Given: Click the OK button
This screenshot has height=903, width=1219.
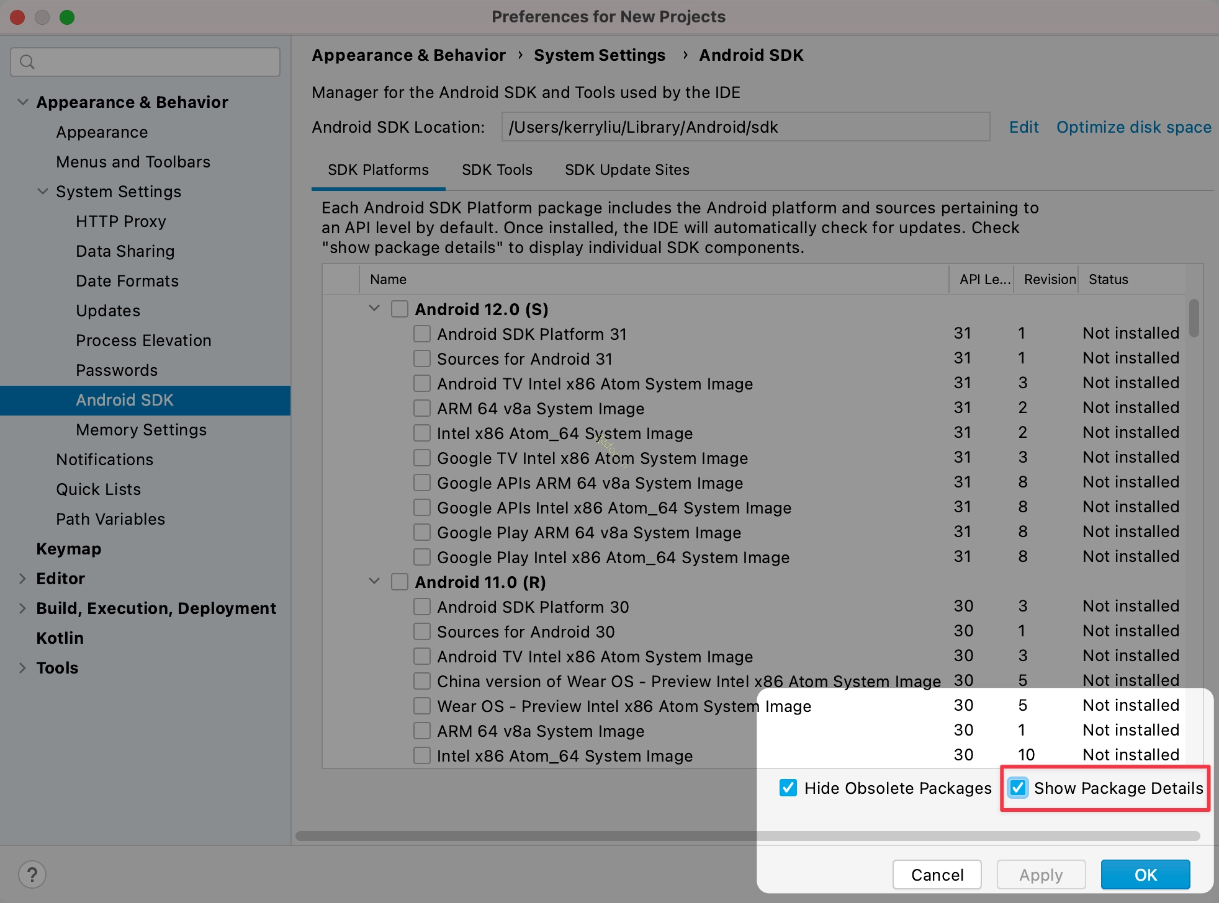Looking at the screenshot, I should tap(1145, 874).
